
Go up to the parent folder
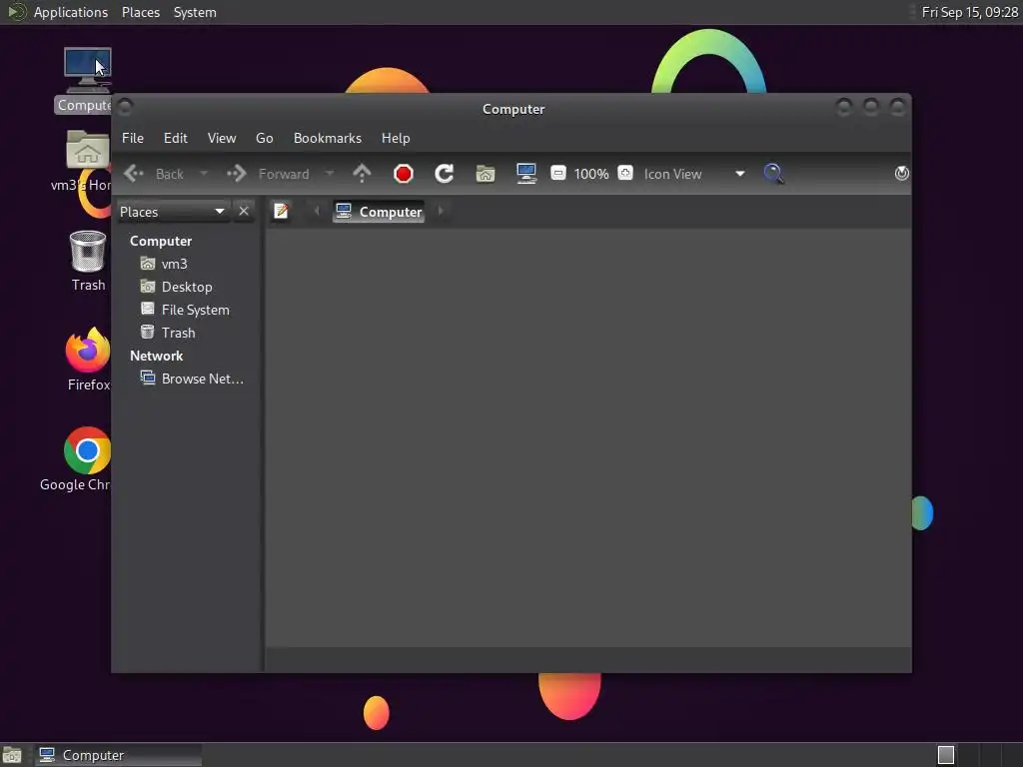tap(362, 174)
